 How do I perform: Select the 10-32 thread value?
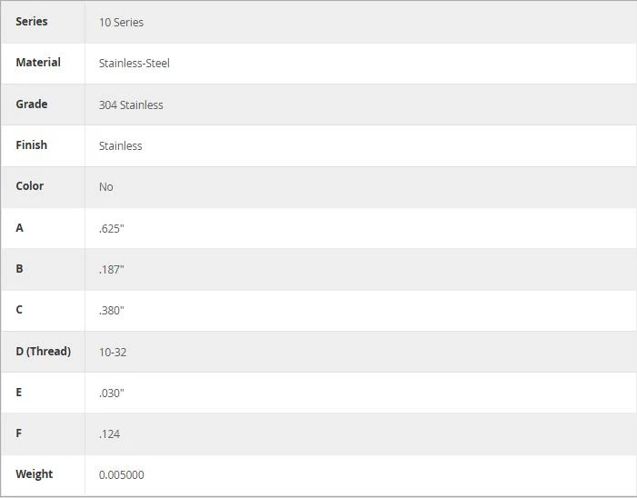click(x=113, y=352)
